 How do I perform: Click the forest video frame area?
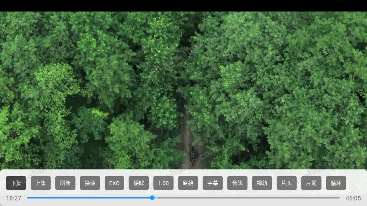183,90
